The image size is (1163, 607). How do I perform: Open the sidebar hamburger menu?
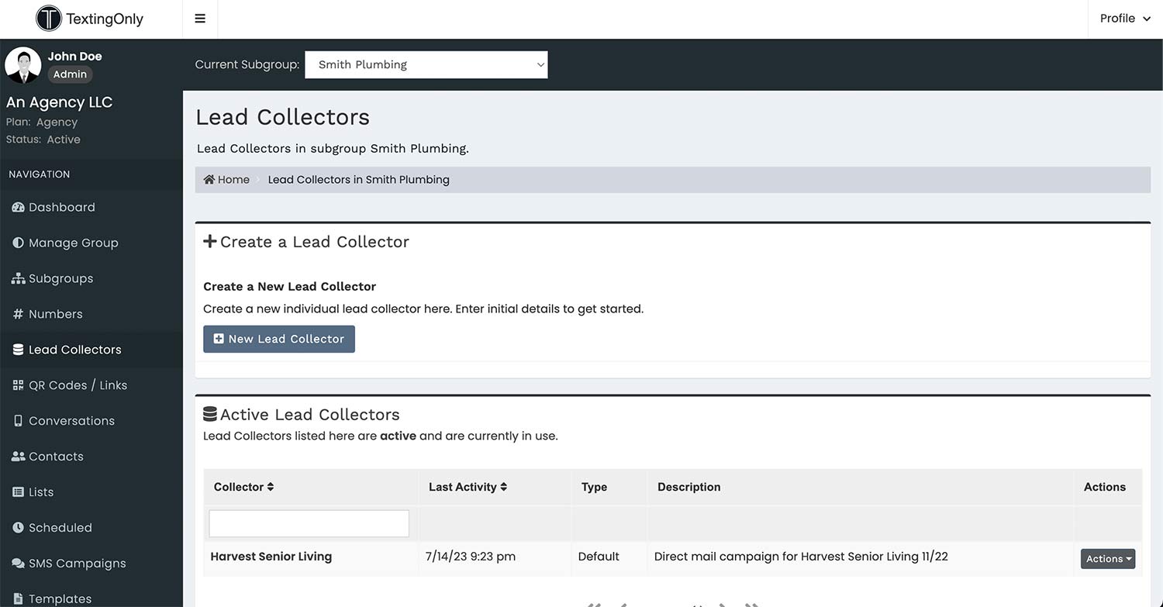tap(199, 18)
